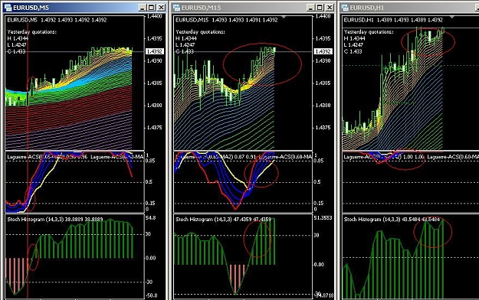Click the EURUSD,H1 window chart icon
The width and height of the screenshot is (479, 300).
345,8
